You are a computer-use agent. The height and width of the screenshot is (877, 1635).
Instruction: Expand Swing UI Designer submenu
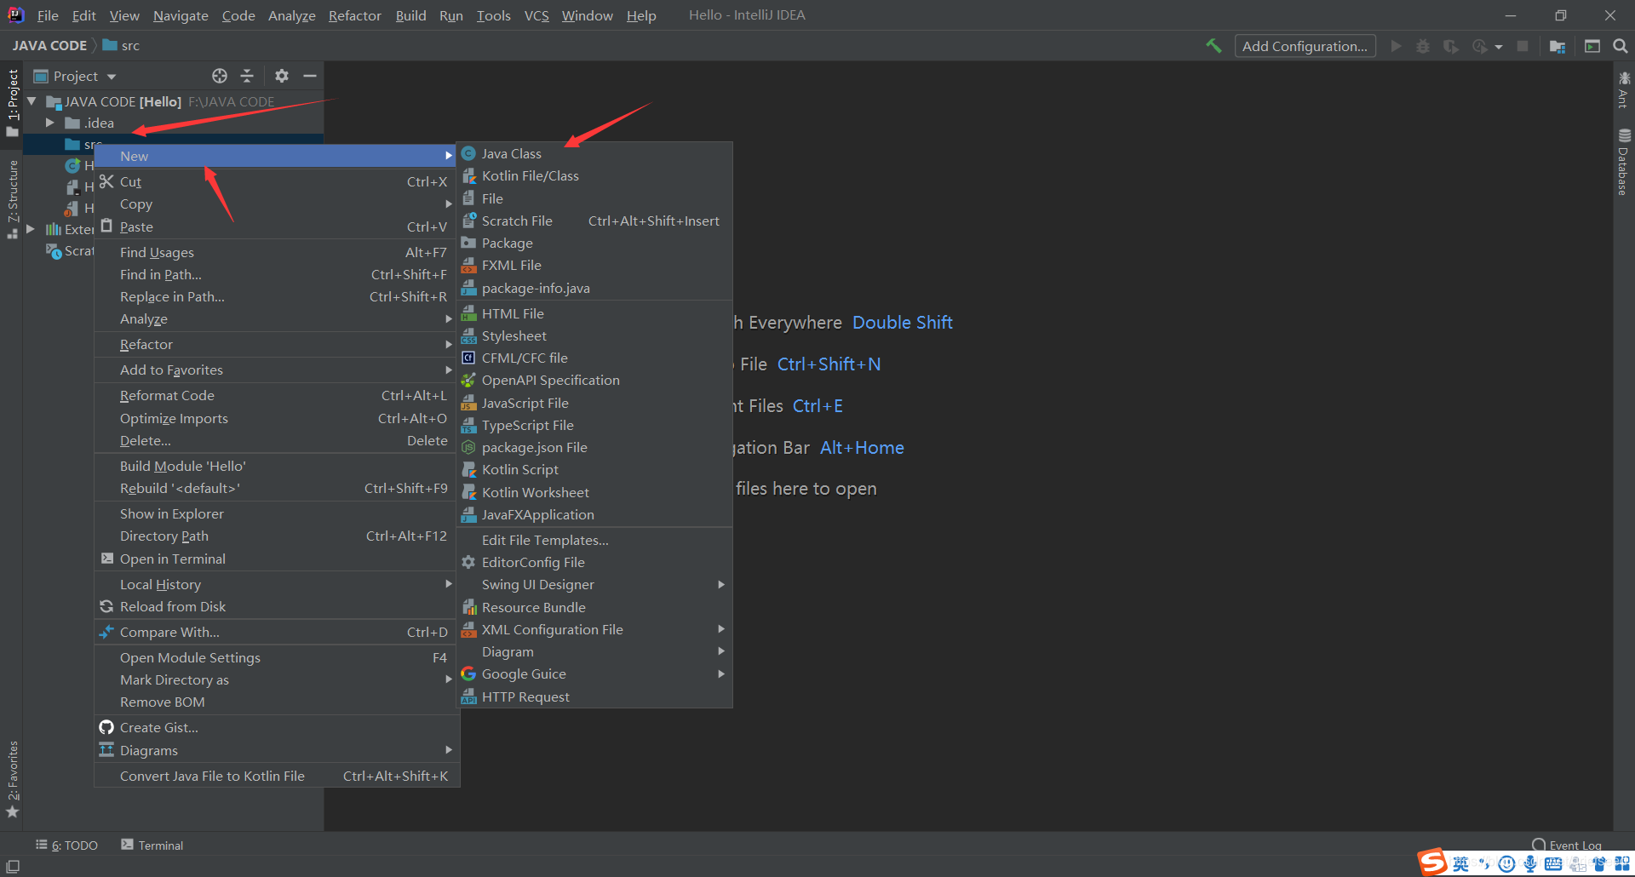click(x=594, y=584)
